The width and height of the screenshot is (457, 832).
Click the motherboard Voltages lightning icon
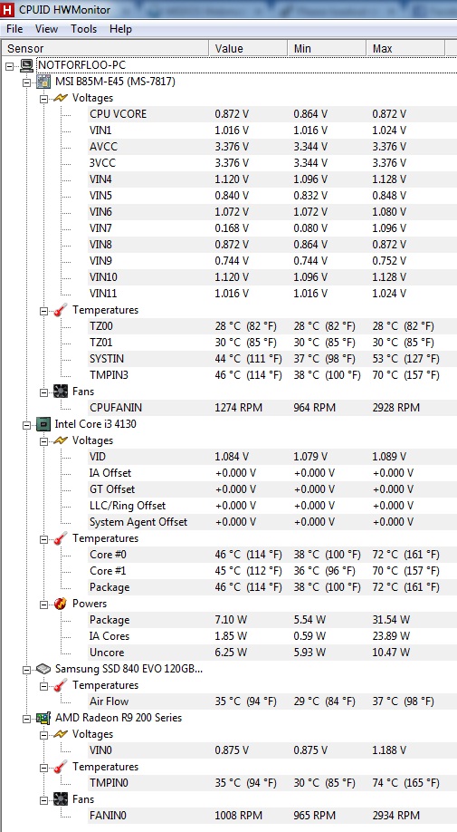click(x=61, y=98)
